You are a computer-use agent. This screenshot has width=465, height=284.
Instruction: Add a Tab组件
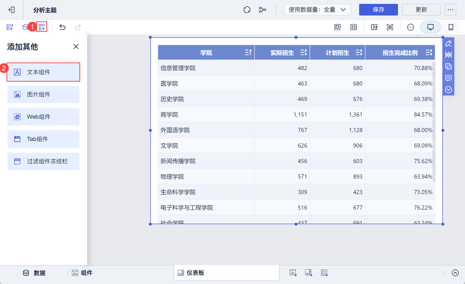point(43,139)
